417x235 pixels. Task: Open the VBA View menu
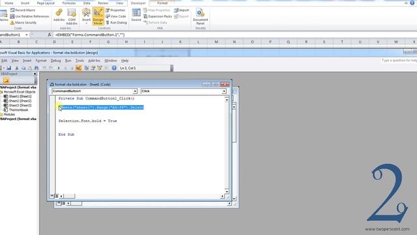pos(15,61)
